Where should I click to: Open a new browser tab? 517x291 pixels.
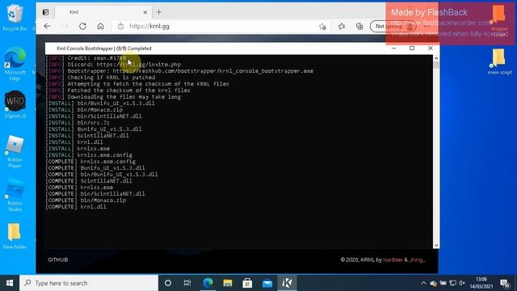[158, 12]
